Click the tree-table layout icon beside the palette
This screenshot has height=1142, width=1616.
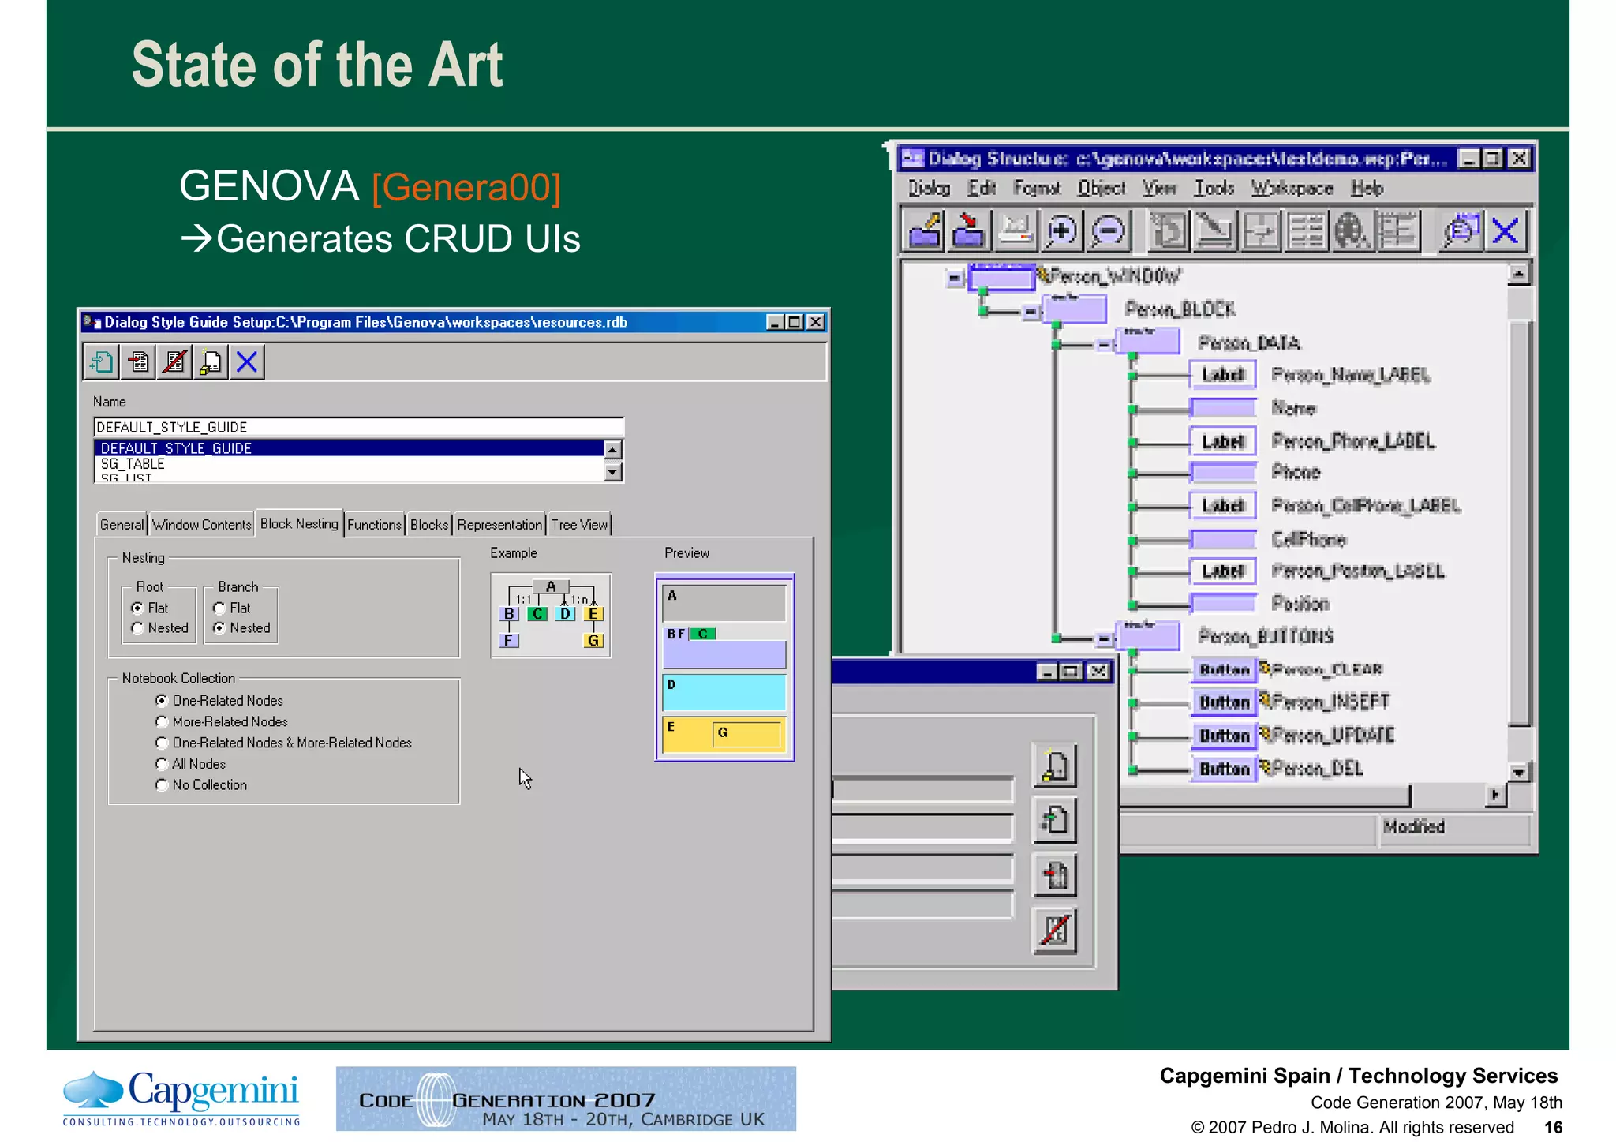point(1397,231)
